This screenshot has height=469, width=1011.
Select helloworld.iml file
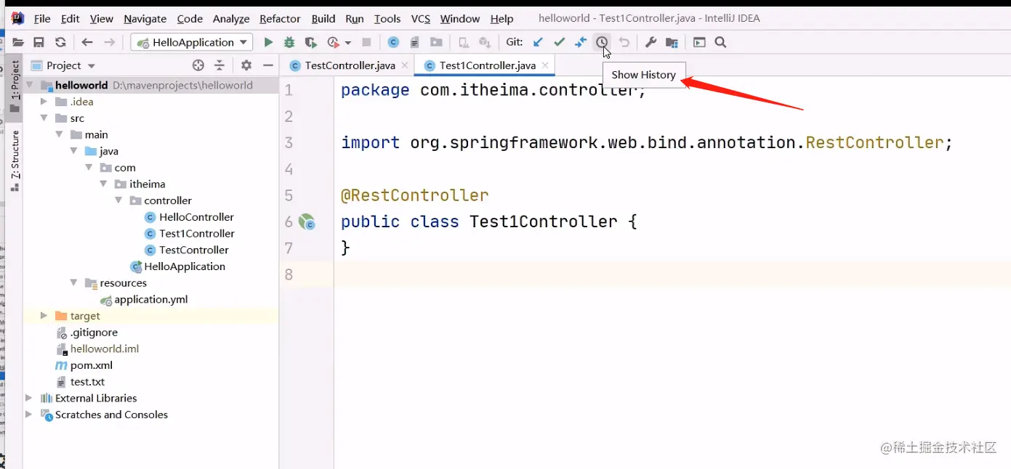pyautogui.click(x=97, y=348)
